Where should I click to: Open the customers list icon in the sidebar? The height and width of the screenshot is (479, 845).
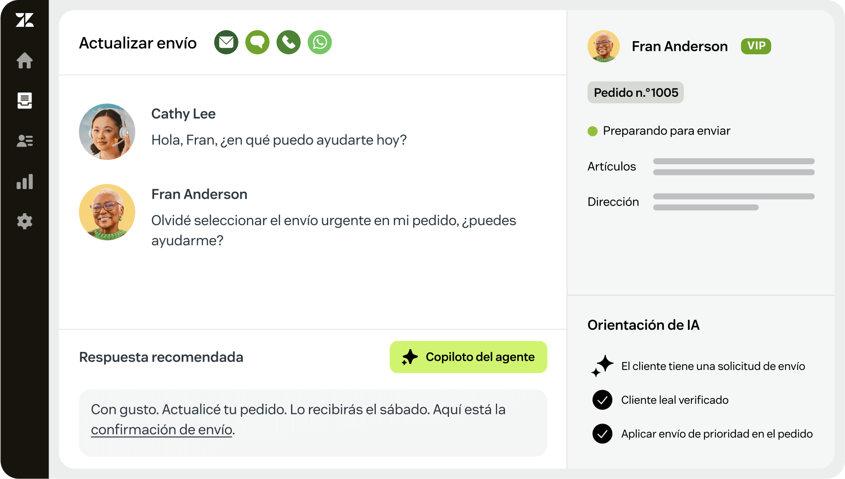coord(25,141)
